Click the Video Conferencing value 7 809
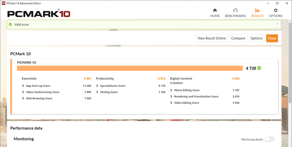The height and width of the screenshot is (147, 292). [88, 92]
